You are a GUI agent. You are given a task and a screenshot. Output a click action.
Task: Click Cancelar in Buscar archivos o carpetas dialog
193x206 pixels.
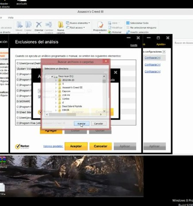99,124
